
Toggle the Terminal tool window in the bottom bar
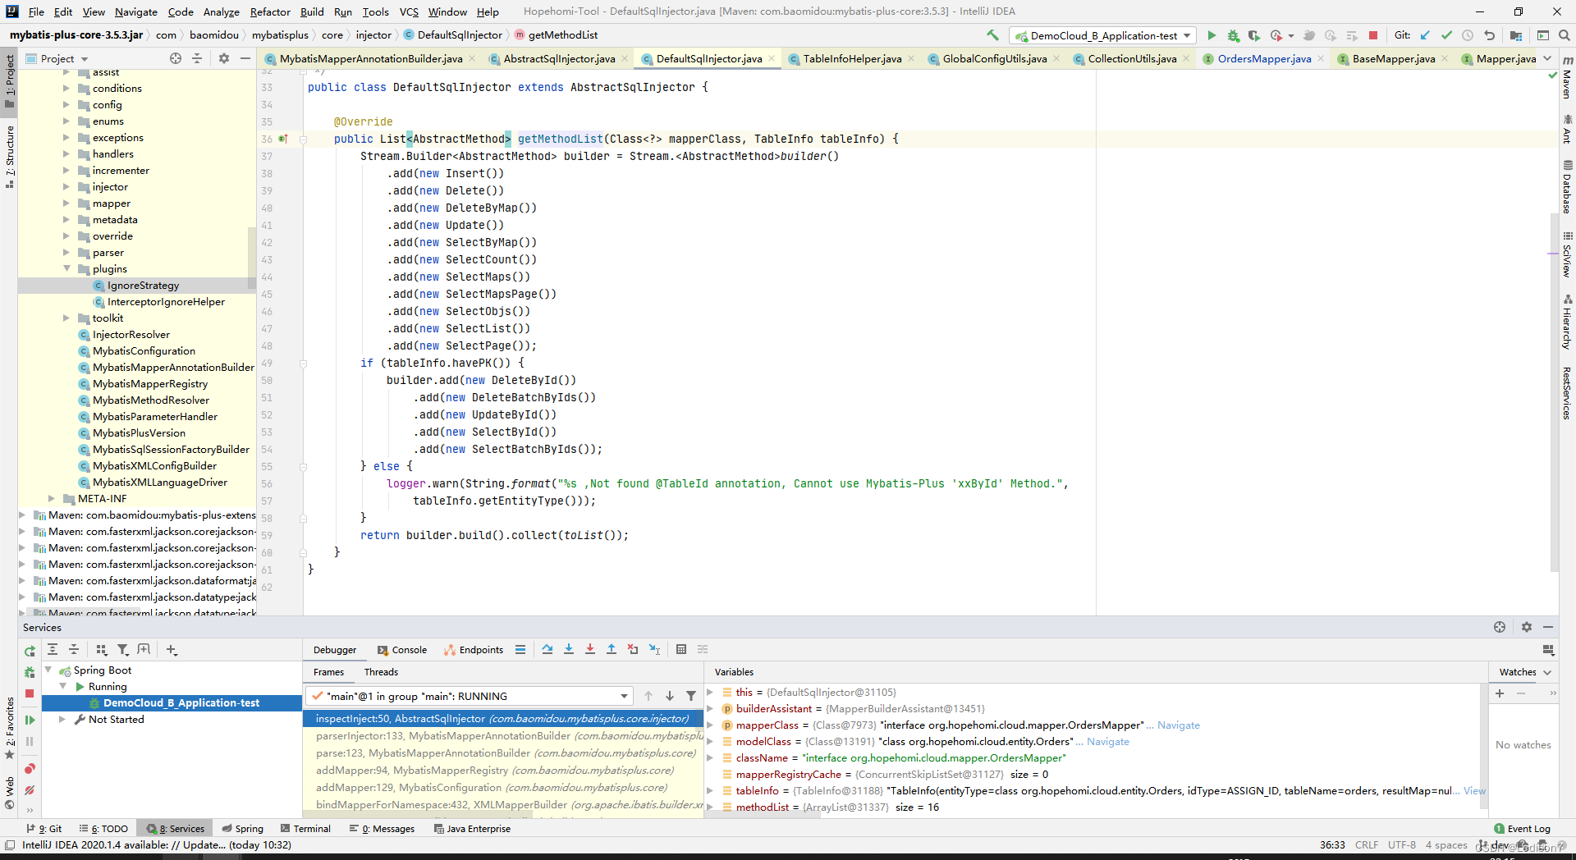click(x=305, y=829)
